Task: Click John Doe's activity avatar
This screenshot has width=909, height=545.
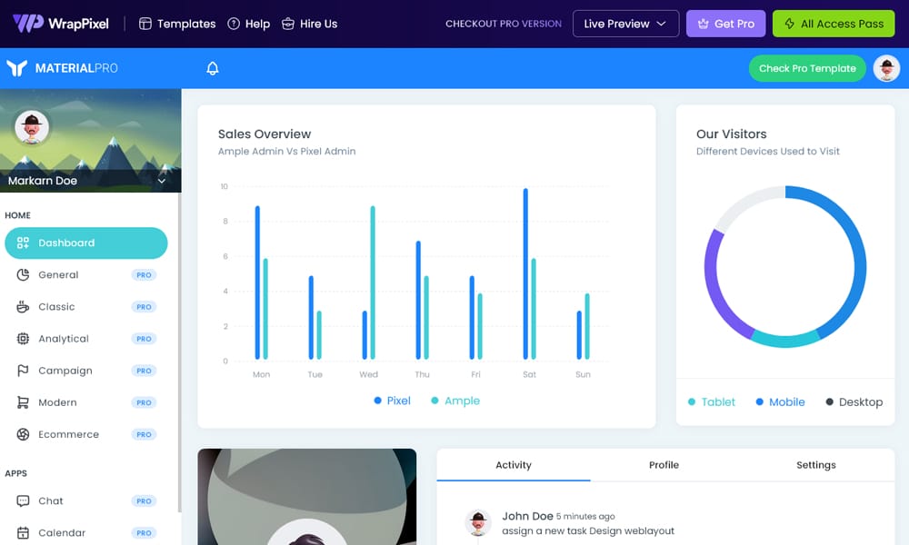Action: point(478,522)
